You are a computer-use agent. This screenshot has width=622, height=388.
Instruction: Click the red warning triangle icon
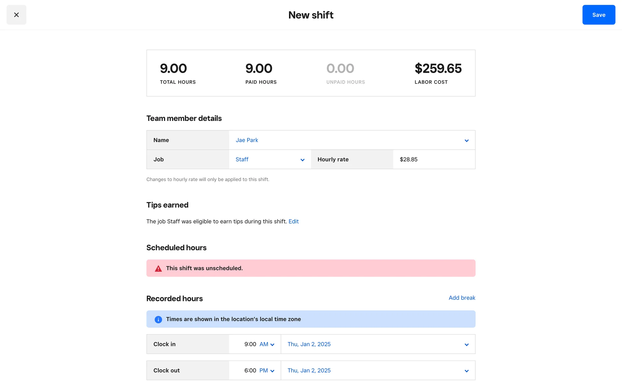[158, 268]
